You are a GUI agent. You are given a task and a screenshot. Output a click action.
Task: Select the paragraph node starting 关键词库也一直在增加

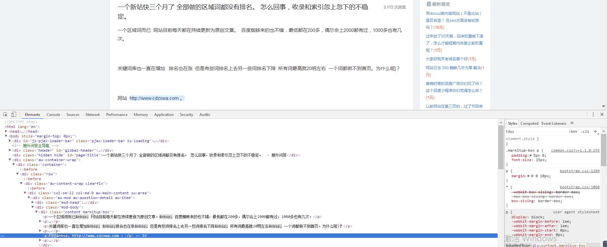(197, 226)
